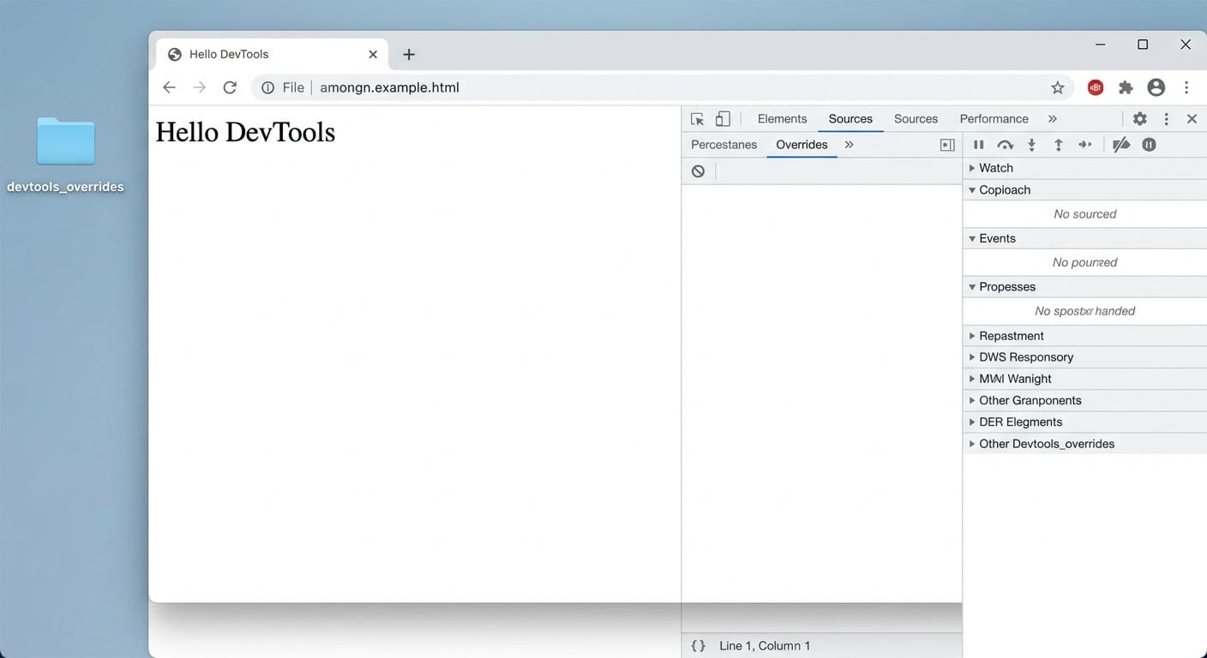1207x658 pixels.
Task: Switch to the Performance tab
Action: pyautogui.click(x=994, y=119)
